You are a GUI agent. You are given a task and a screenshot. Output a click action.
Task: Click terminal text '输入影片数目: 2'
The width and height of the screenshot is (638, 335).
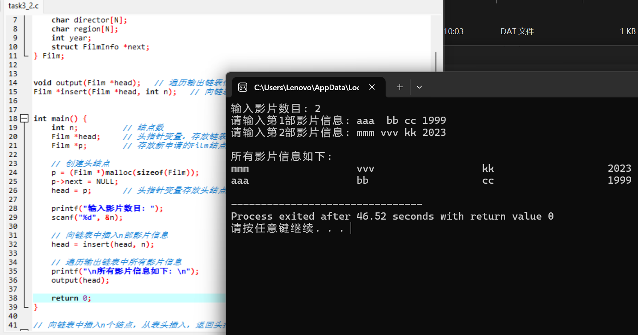point(275,109)
